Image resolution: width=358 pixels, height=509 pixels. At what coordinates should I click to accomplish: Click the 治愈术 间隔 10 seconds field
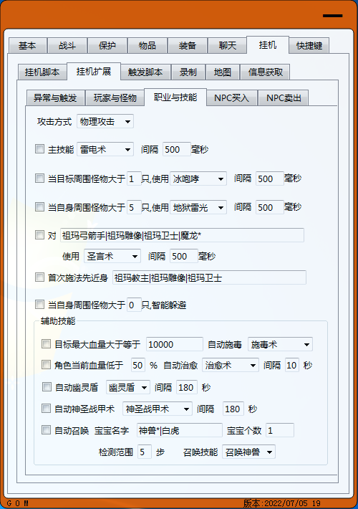click(292, 365)
